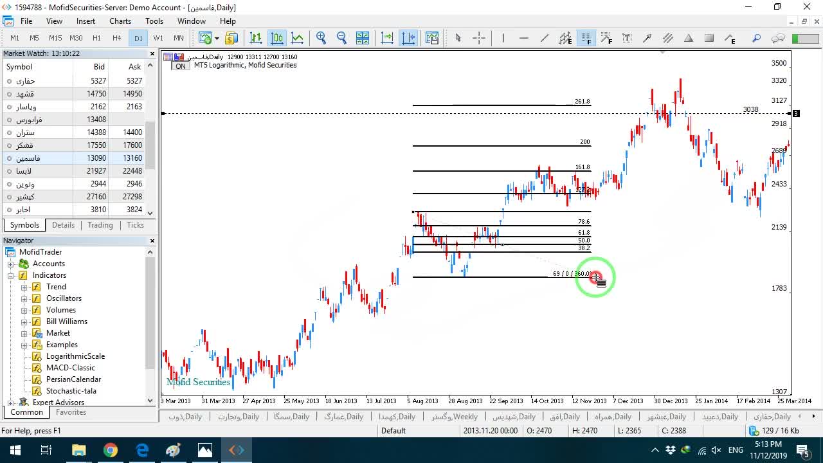
Task: Expand the Oscillators folder
Action: click(x=24, y=298)
